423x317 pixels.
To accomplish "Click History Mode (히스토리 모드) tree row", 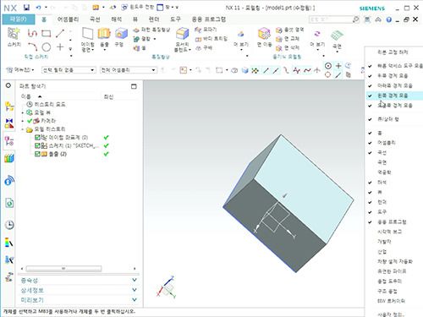I will pos(46,104).
